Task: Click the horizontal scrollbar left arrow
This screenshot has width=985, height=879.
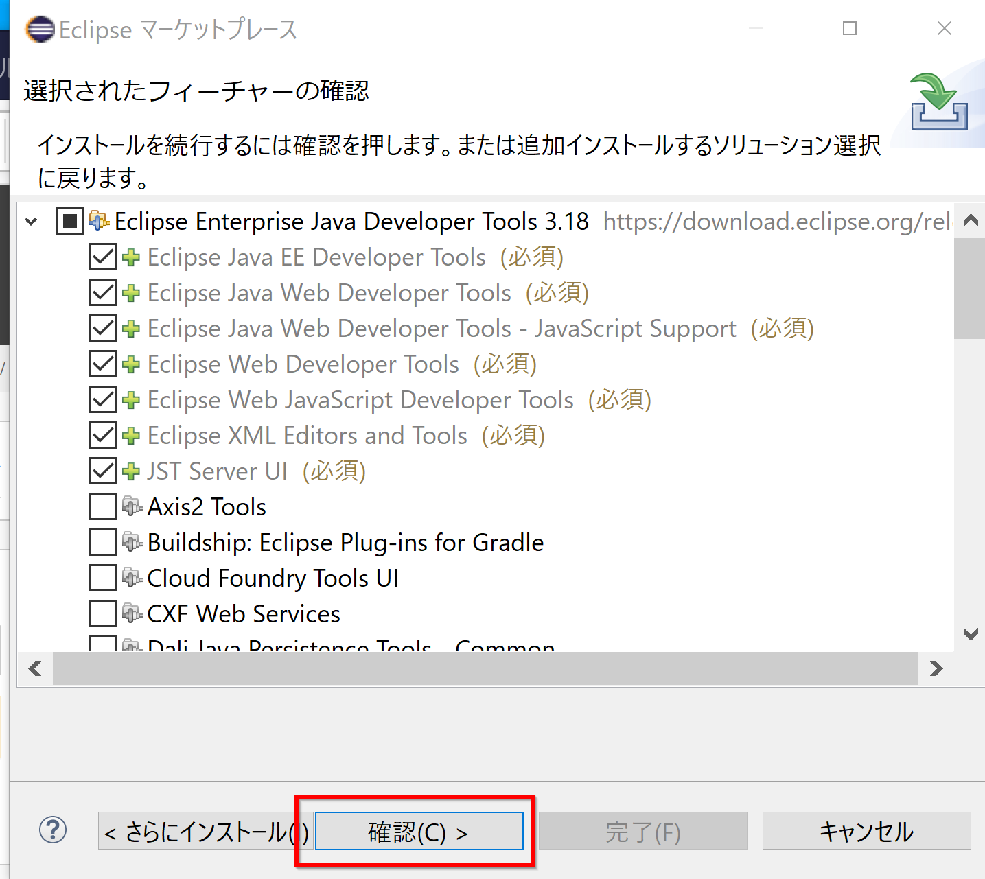Action: [x=36, y=668]
